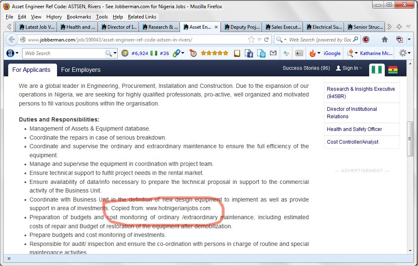Screen dimensions: 418x266
Task: Open the Success Stories (96) link
Action: pyautogui.click(x=306, y=68)
